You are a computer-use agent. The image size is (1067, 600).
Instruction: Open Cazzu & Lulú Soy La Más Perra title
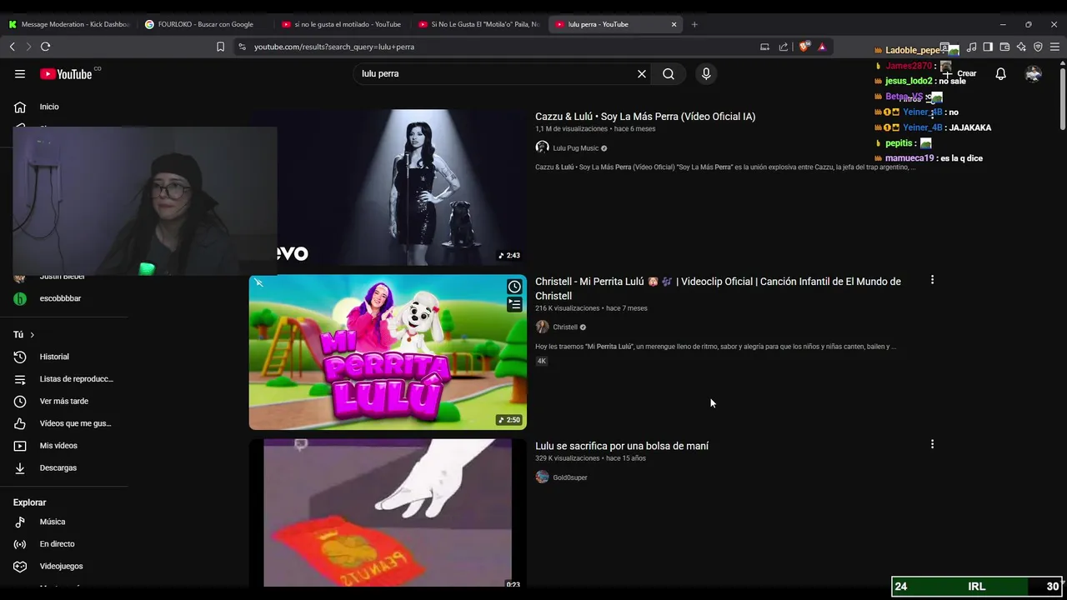[x=645, y=117]
